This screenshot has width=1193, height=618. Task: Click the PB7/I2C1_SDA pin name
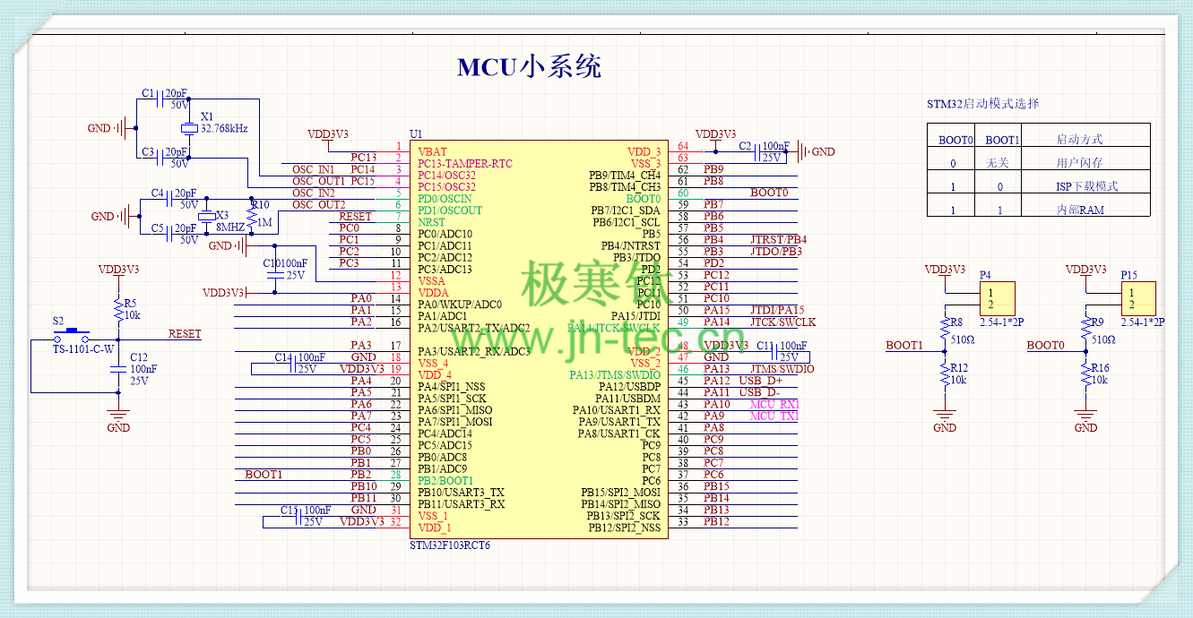(625, 210)
